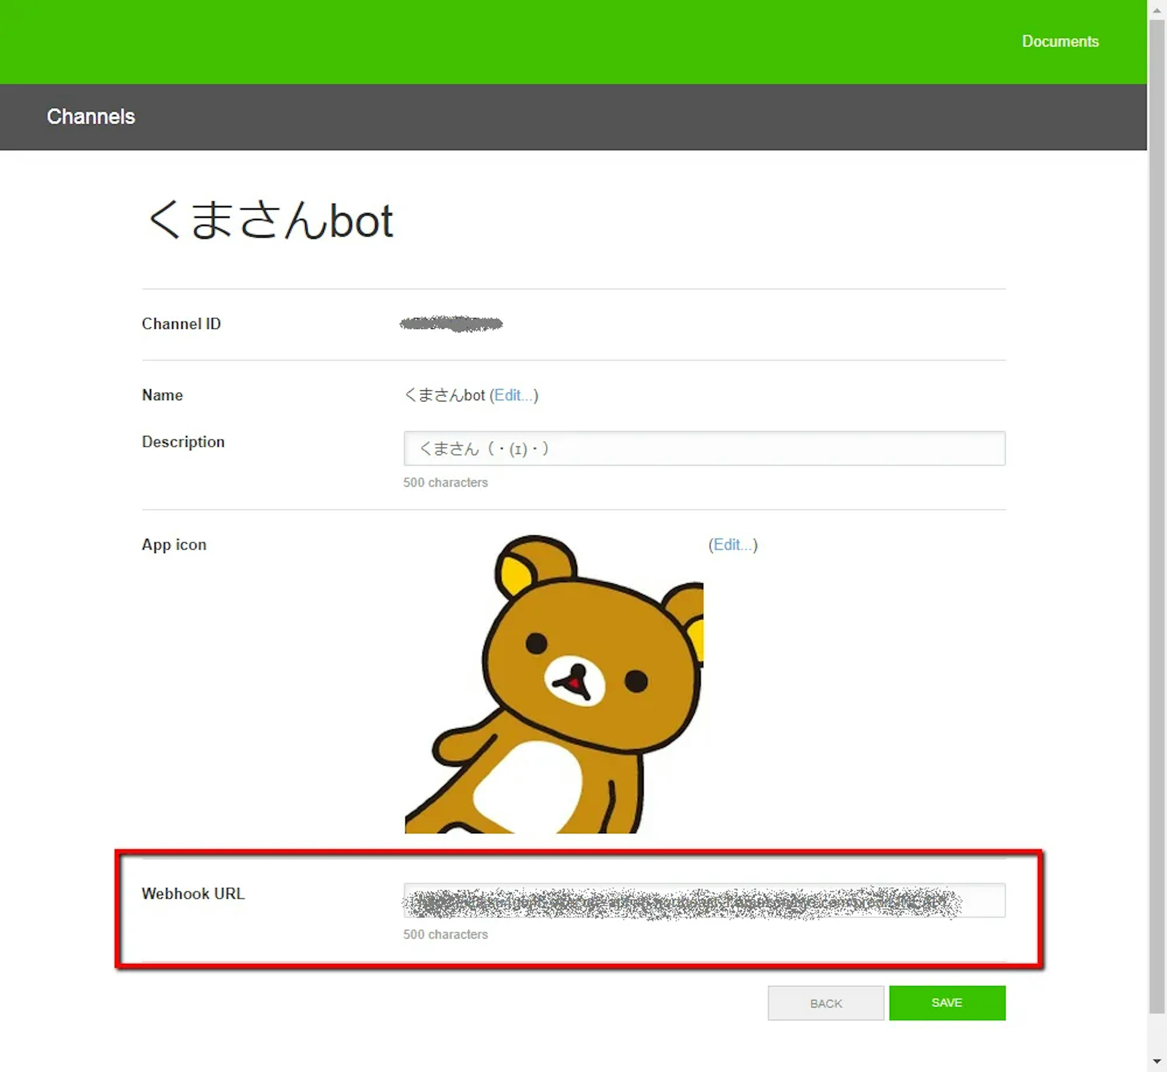Viewport: 1167px width, 1072px height.
Task: Click the Edit link next to Name
Action: click(514, 396)
